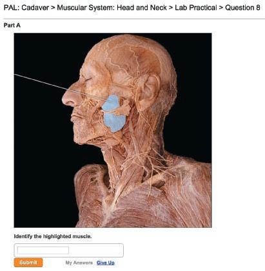Click the "Identify the highlighted muscle" prompt
Viewport: 265px width, 271px height.
(53, 236)
